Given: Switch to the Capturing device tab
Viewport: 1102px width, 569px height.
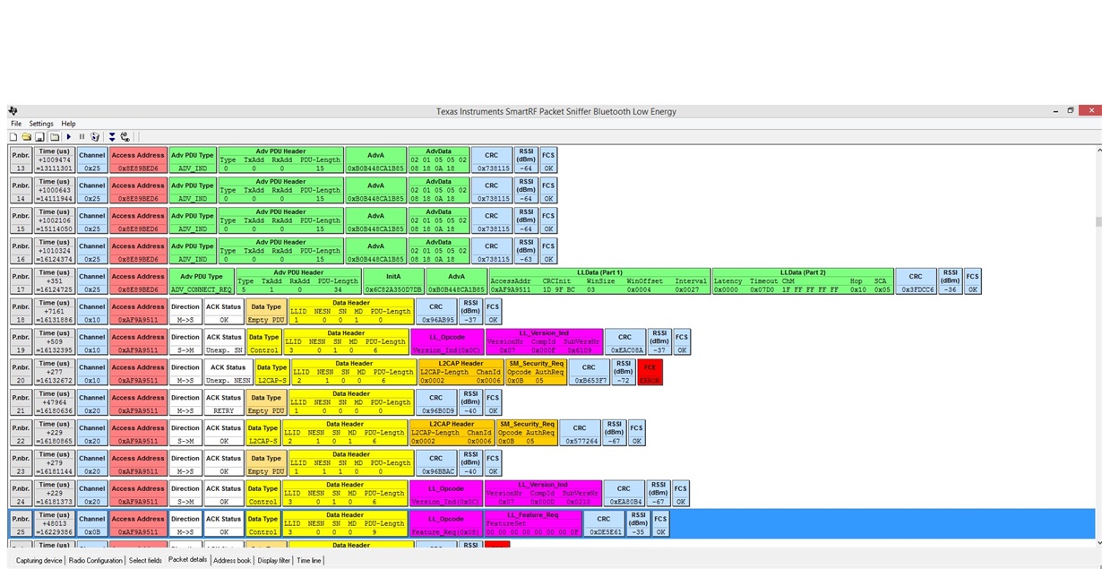Looking at the screenshot, I should tap(39, 560).
